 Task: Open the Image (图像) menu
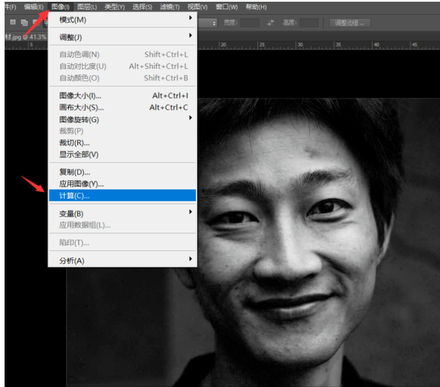coord(61,7)
